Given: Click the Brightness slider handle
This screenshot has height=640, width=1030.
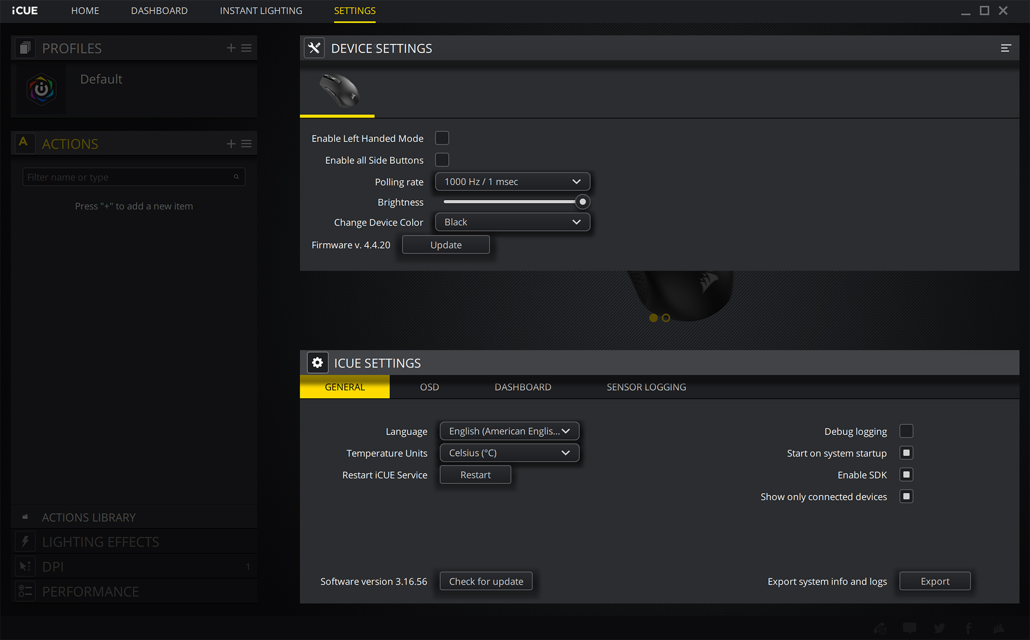Looking at the screenshot, I should [x=582, y=202].
